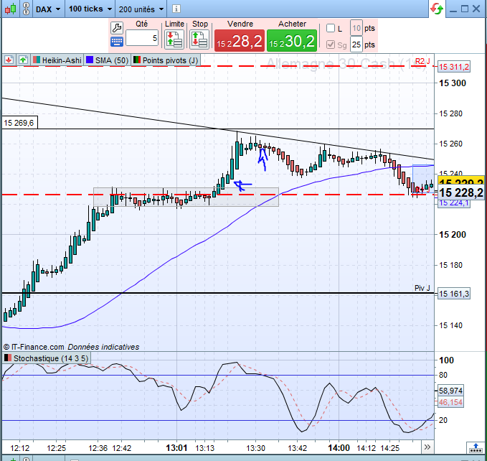This screenshot has height=461, width=487.
Task: Click the 46,154 stochastic signal value label
Action: click(450, 402)
